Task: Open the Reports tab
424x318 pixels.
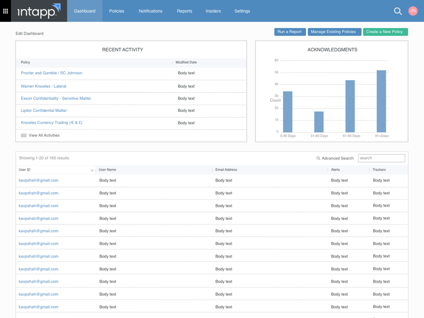Action: tap(184, 11)
